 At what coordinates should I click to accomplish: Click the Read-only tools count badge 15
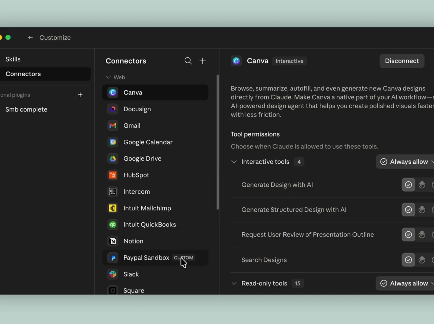click(298, 283)
